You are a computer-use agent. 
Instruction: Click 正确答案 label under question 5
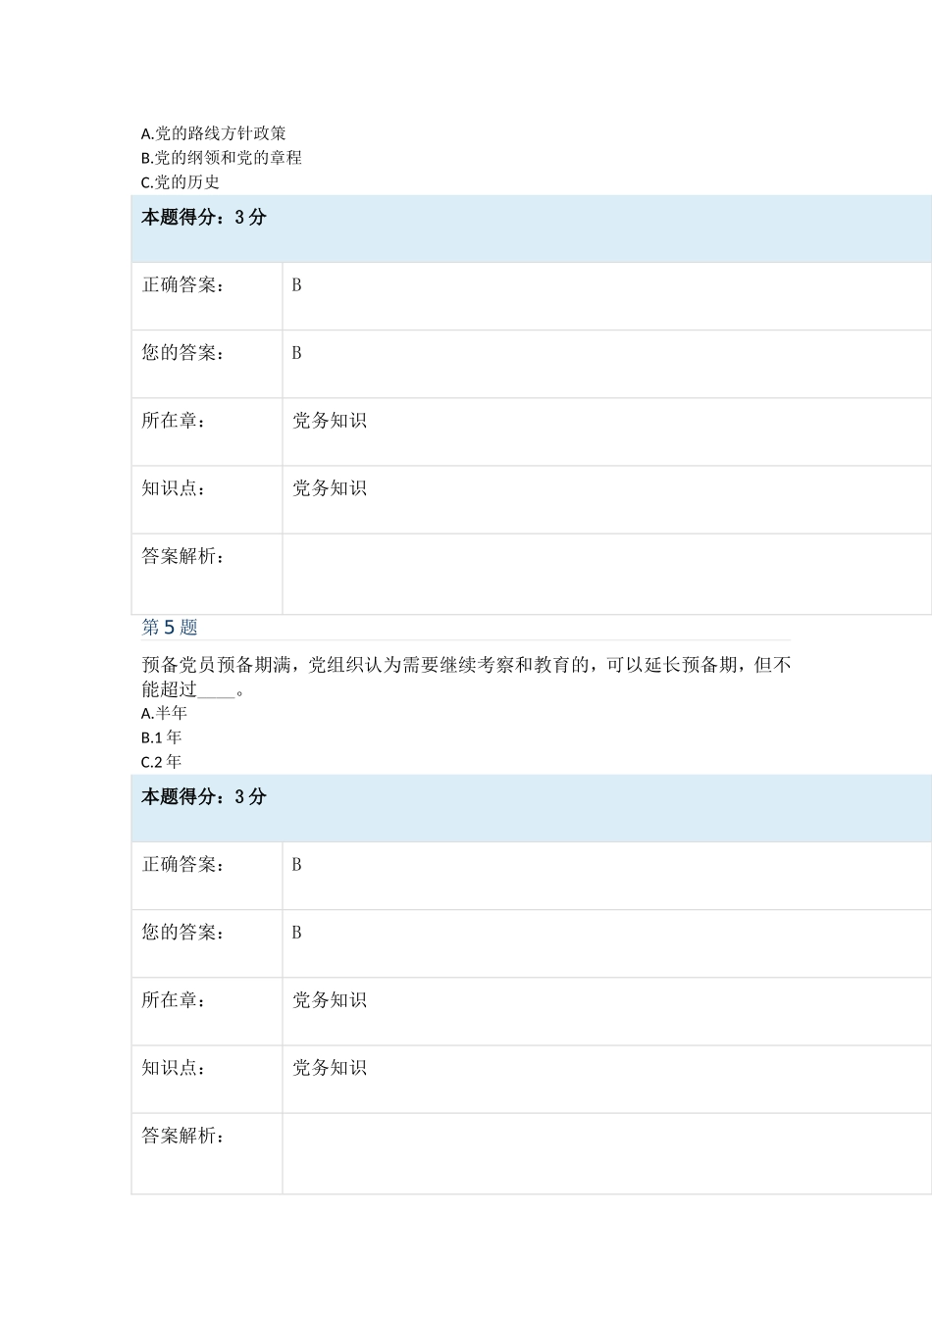click(183, 865)
